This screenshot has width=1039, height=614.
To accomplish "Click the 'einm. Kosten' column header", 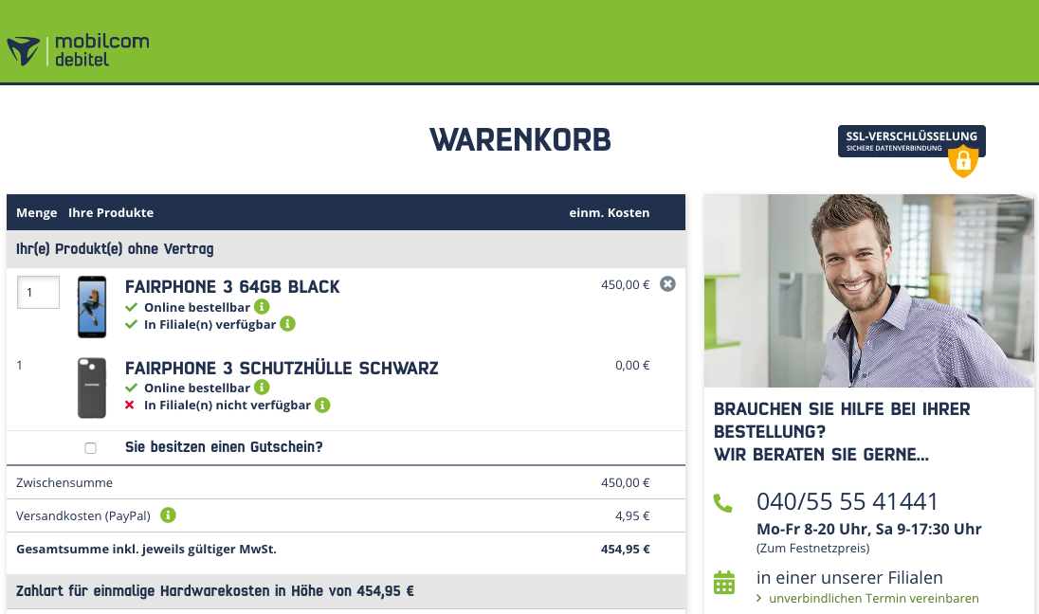I will 609,212.
